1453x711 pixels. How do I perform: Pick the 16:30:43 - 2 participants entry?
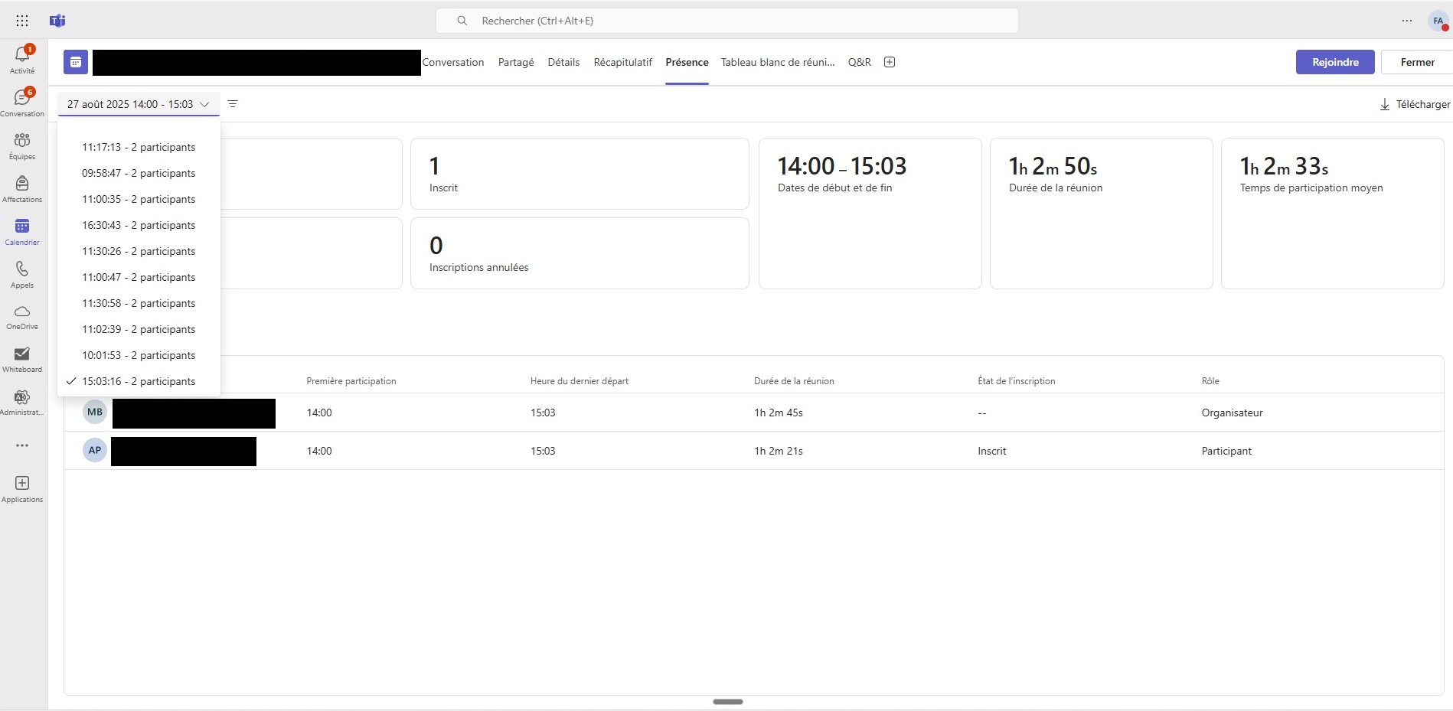click(x=139, y=225)
